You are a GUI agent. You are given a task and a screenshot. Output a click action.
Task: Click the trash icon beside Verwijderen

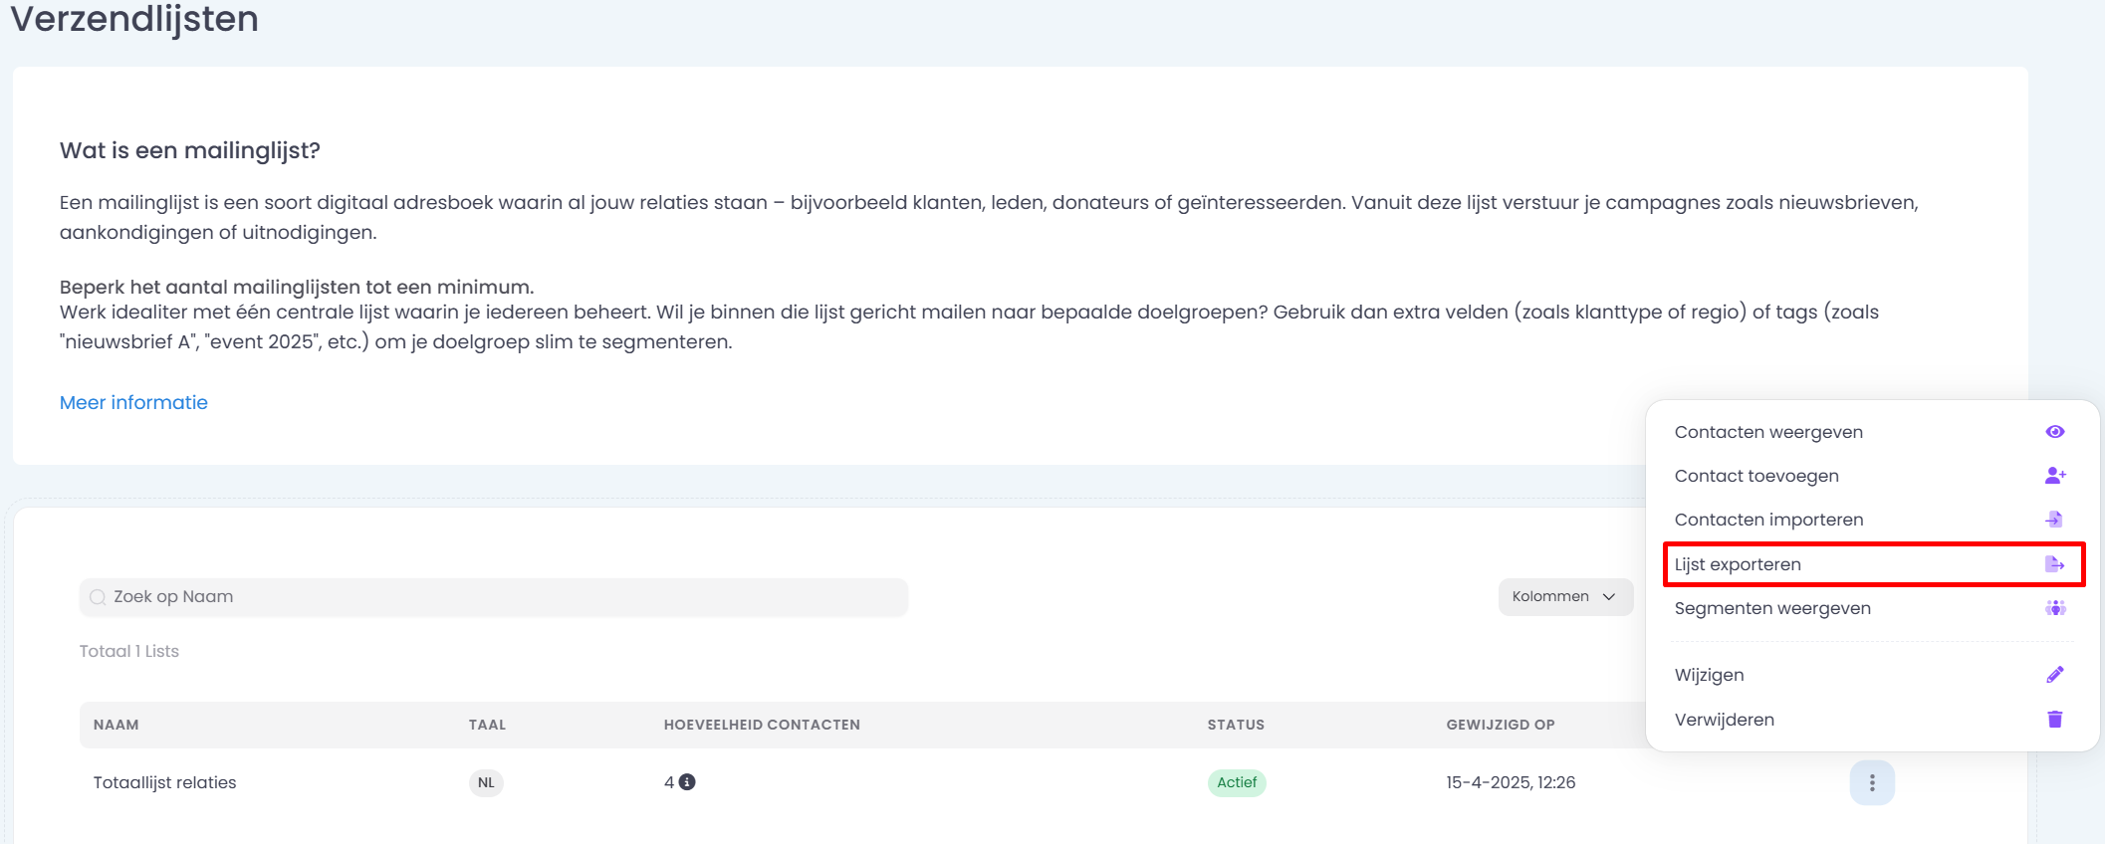pos(2054,720)
